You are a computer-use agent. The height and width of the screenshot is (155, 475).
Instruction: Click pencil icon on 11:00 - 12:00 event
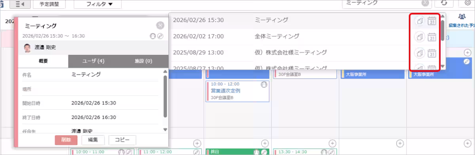tap(196, 151)
